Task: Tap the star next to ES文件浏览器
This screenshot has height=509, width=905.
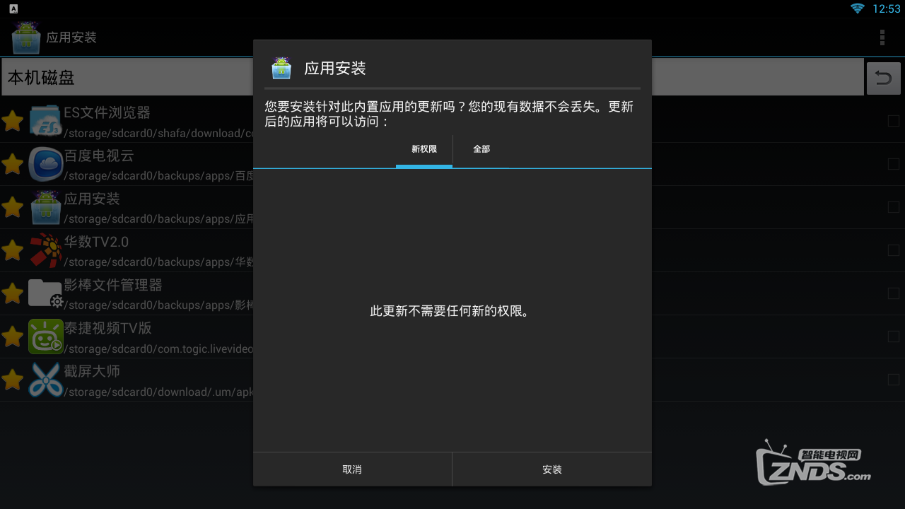Action: coord(13,122)
